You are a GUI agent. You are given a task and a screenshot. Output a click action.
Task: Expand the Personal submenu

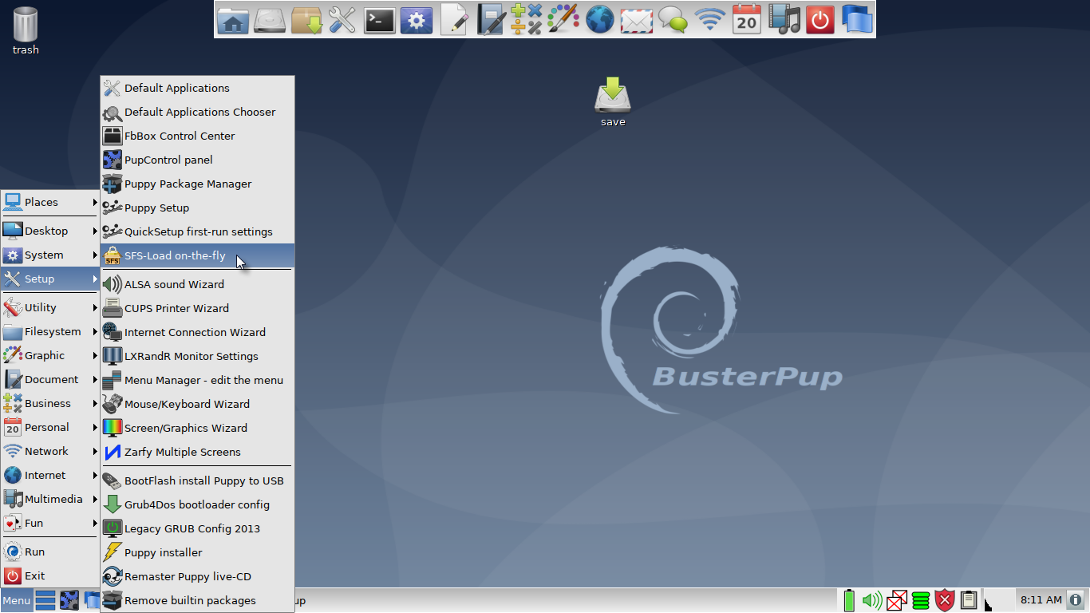(x=49, y=427)
